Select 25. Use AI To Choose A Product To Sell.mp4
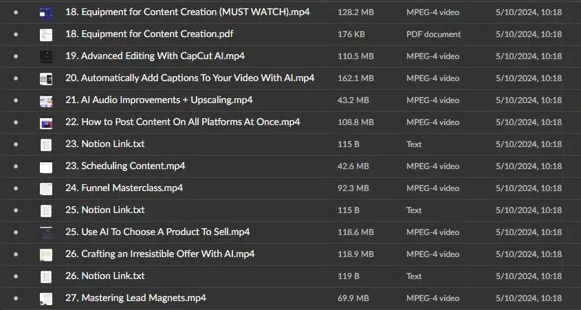 pyautogui.click(x=157, y=232)
